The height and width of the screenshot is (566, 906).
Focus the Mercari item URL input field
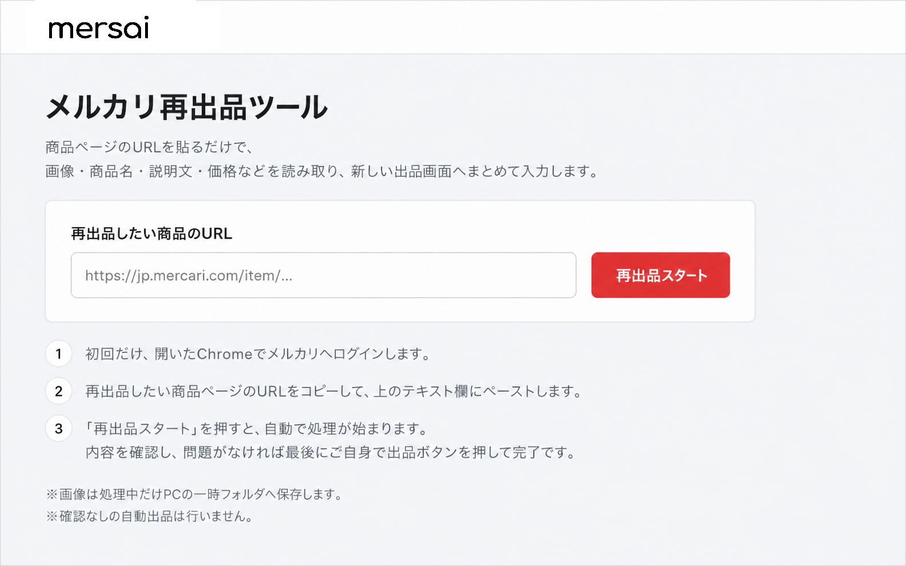pyautogui.click(x=323, y=275)
